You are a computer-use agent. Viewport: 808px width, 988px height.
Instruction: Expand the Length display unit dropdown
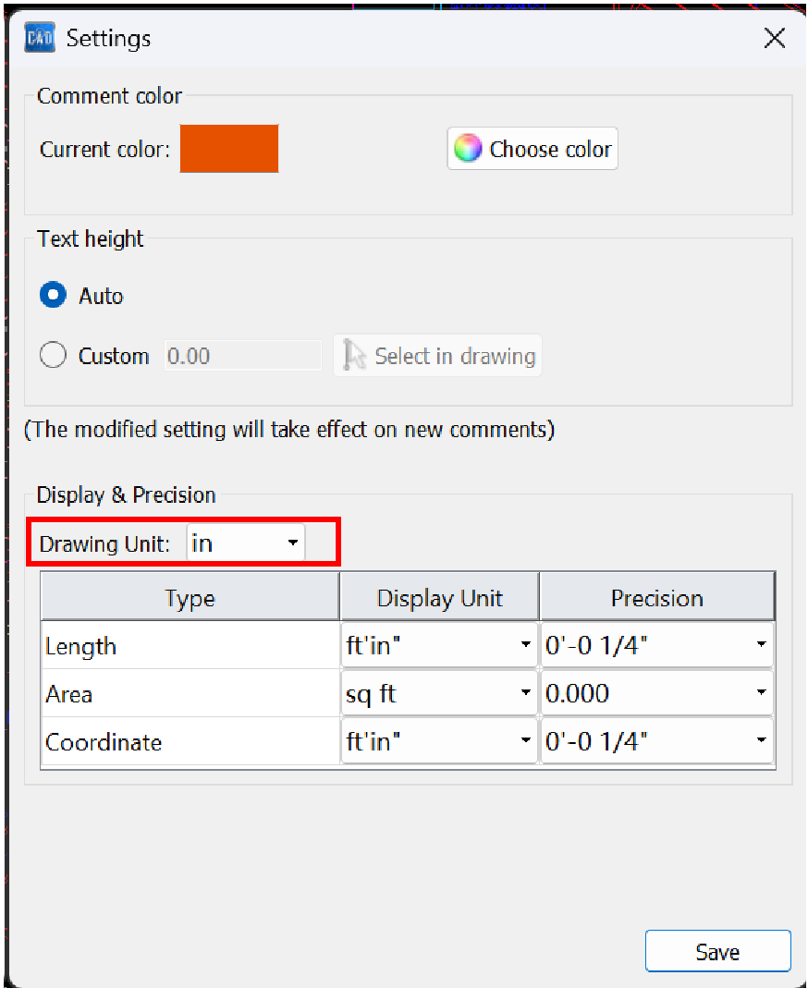[x=439, y=645]
